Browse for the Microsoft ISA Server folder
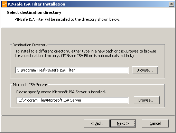This screenshot has height=133, width=176. (147, 100)
